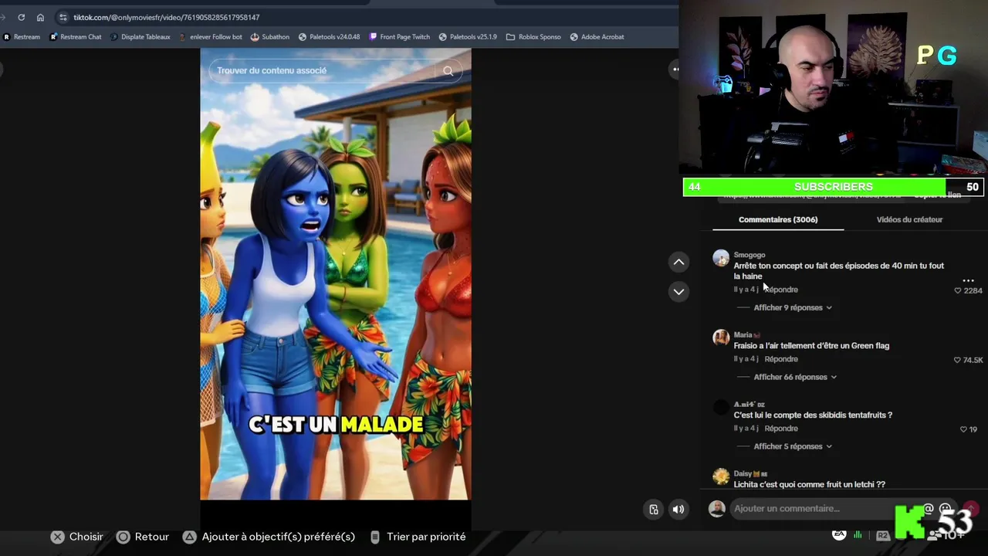This screenshot has width=988, height=556.
Task: Expand 'Afficher 66 réponses'
Action: 795,377
